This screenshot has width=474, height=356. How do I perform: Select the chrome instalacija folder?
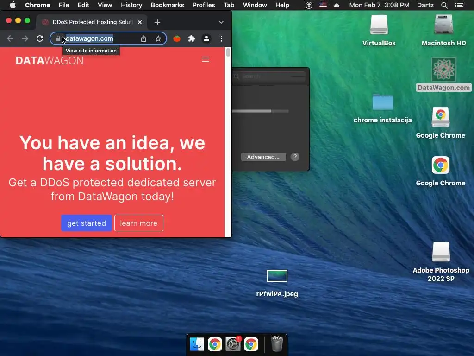[x=383, y=102]
